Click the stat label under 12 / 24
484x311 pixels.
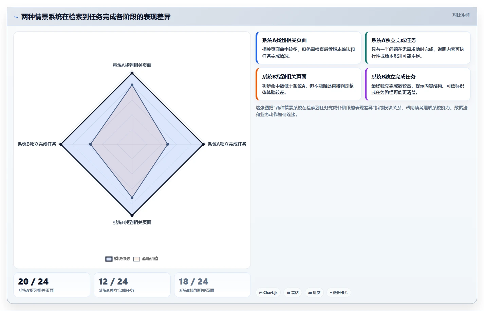point(116,291)
